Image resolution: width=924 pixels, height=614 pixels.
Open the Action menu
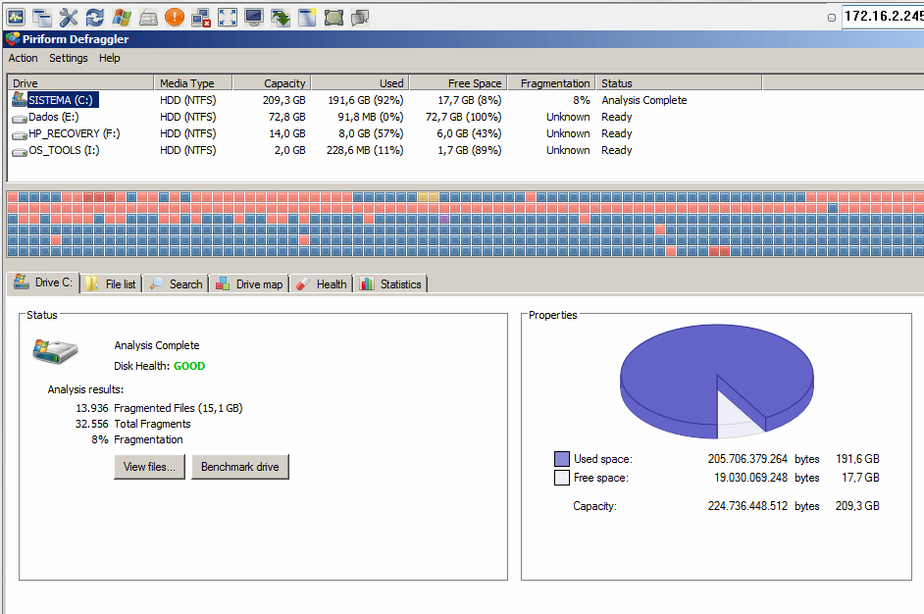click(23, 58)
